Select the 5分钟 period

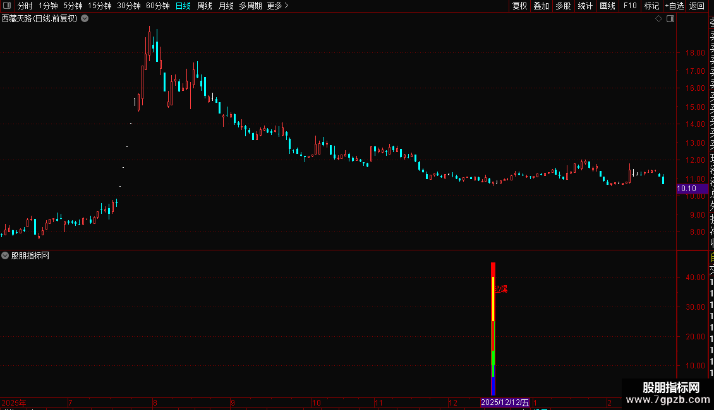point(73,6)
